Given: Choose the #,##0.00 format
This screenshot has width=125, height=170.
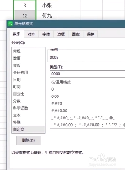Looking at the screenshot, I should 88,110.
